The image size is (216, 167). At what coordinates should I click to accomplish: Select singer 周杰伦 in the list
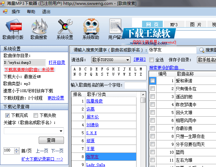[x=92, y=117]
